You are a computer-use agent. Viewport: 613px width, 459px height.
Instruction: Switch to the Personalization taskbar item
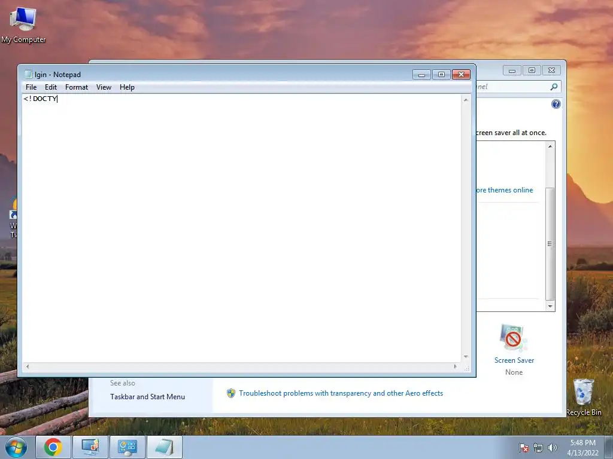tap(90, 447)
